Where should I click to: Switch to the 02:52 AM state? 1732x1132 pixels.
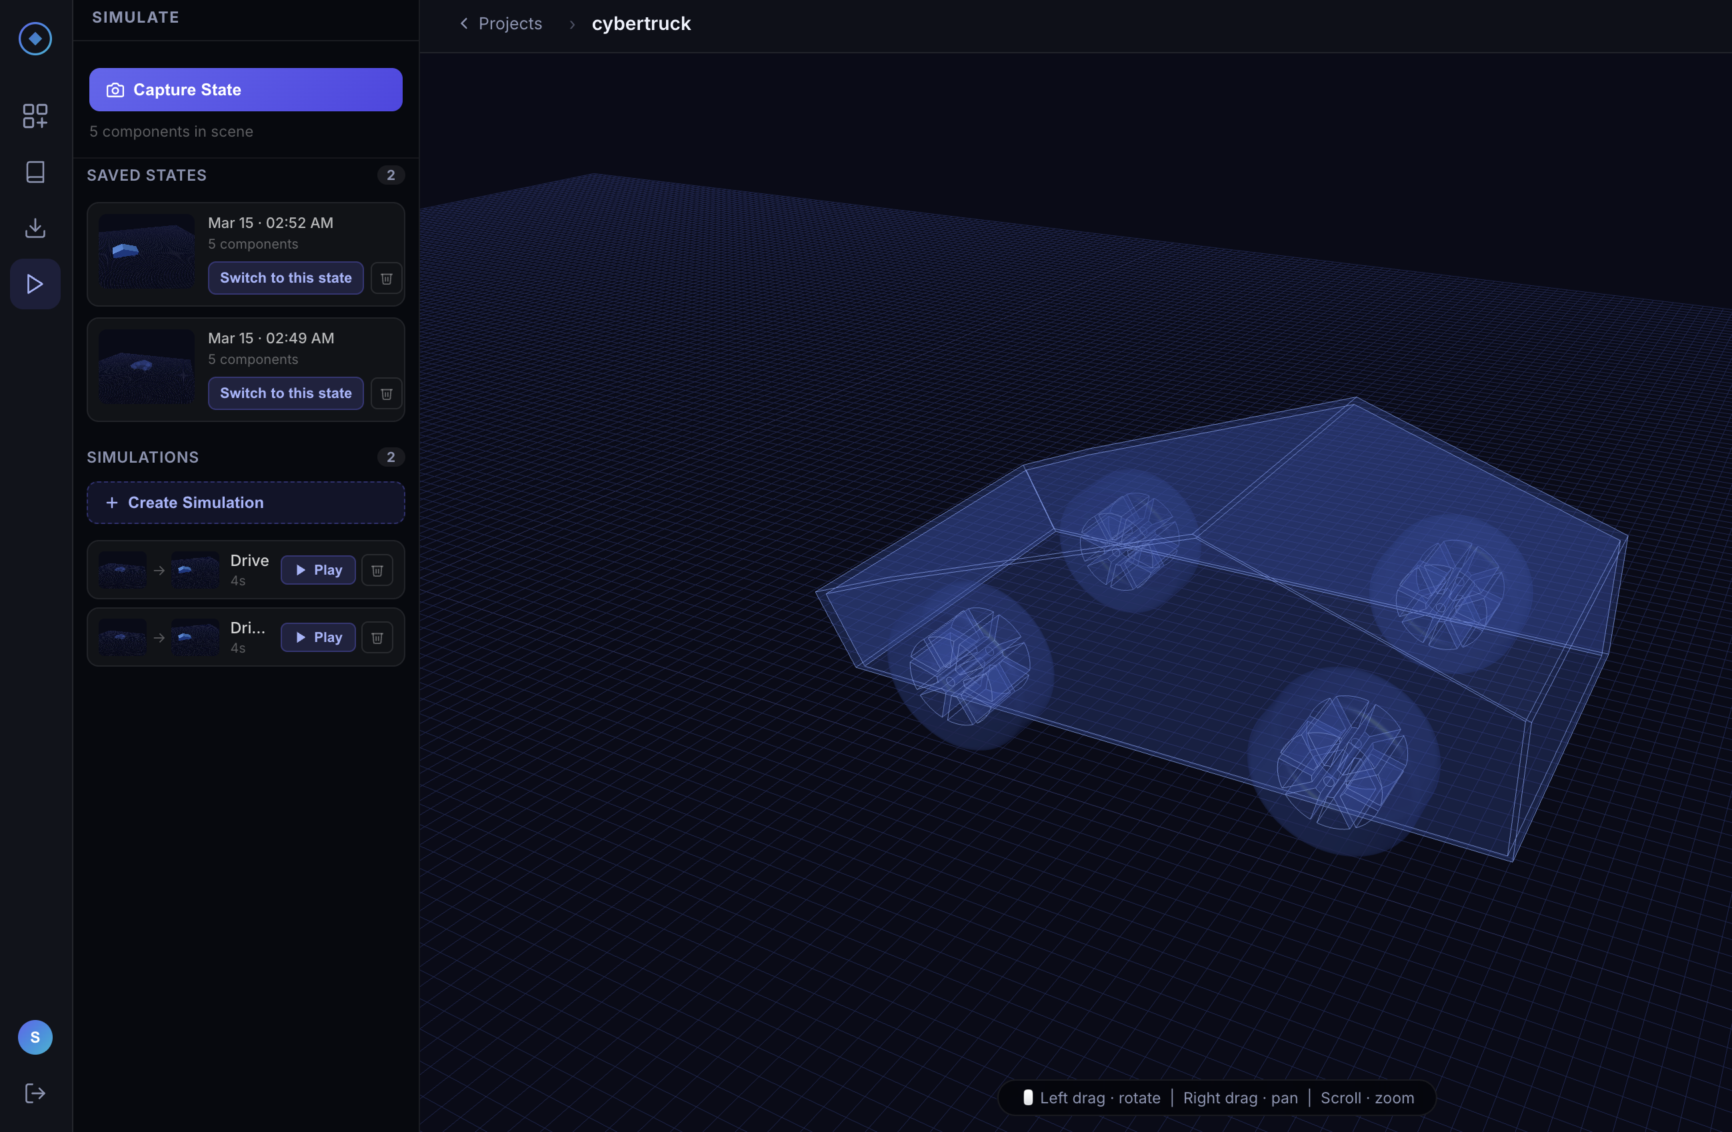click(x=285, y=278)
